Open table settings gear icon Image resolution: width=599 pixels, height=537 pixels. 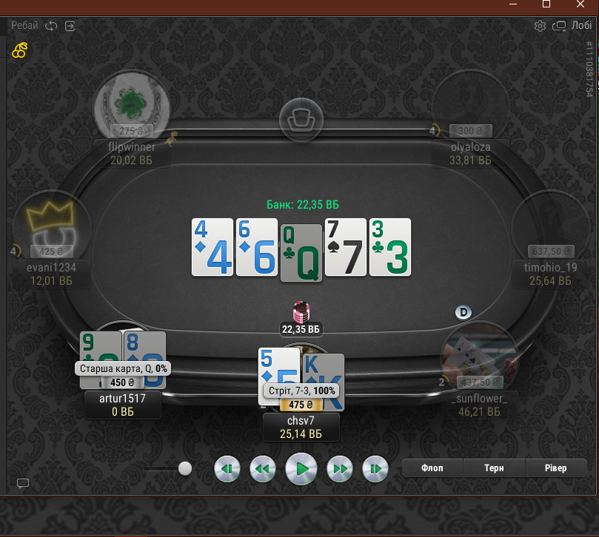540,26
